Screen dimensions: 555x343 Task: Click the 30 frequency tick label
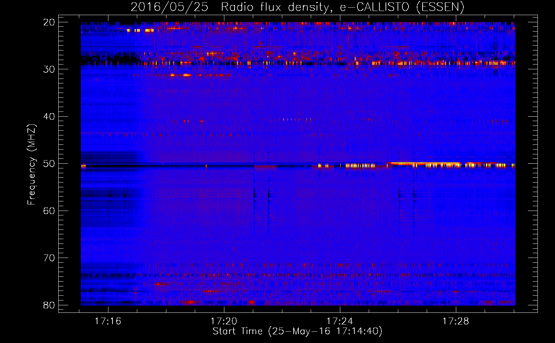[49, 69]
